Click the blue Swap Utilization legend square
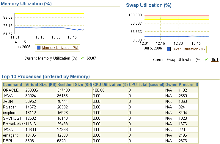This screenshot has width=220, height=144. click(169, 49)
